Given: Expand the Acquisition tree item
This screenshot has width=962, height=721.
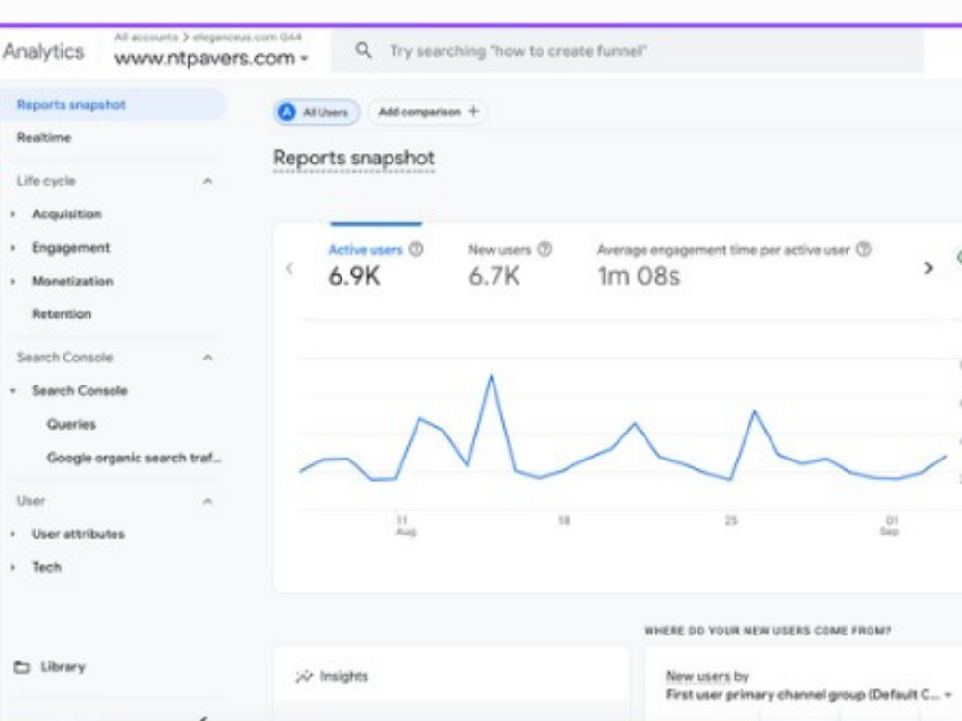Looking at the screenshot, I should (13, 214).
